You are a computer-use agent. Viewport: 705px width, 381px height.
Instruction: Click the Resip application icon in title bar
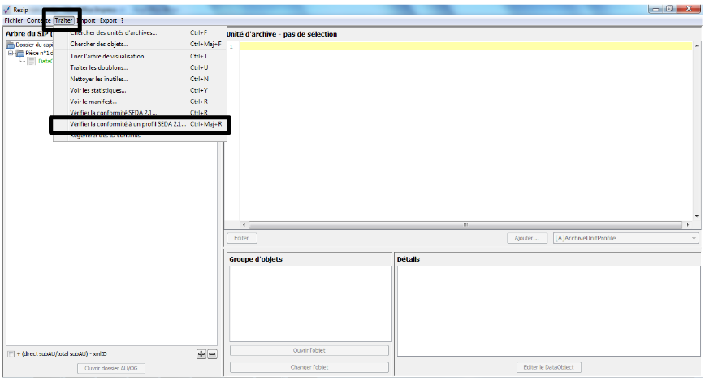pyautogui.click(x=7, y=8)
